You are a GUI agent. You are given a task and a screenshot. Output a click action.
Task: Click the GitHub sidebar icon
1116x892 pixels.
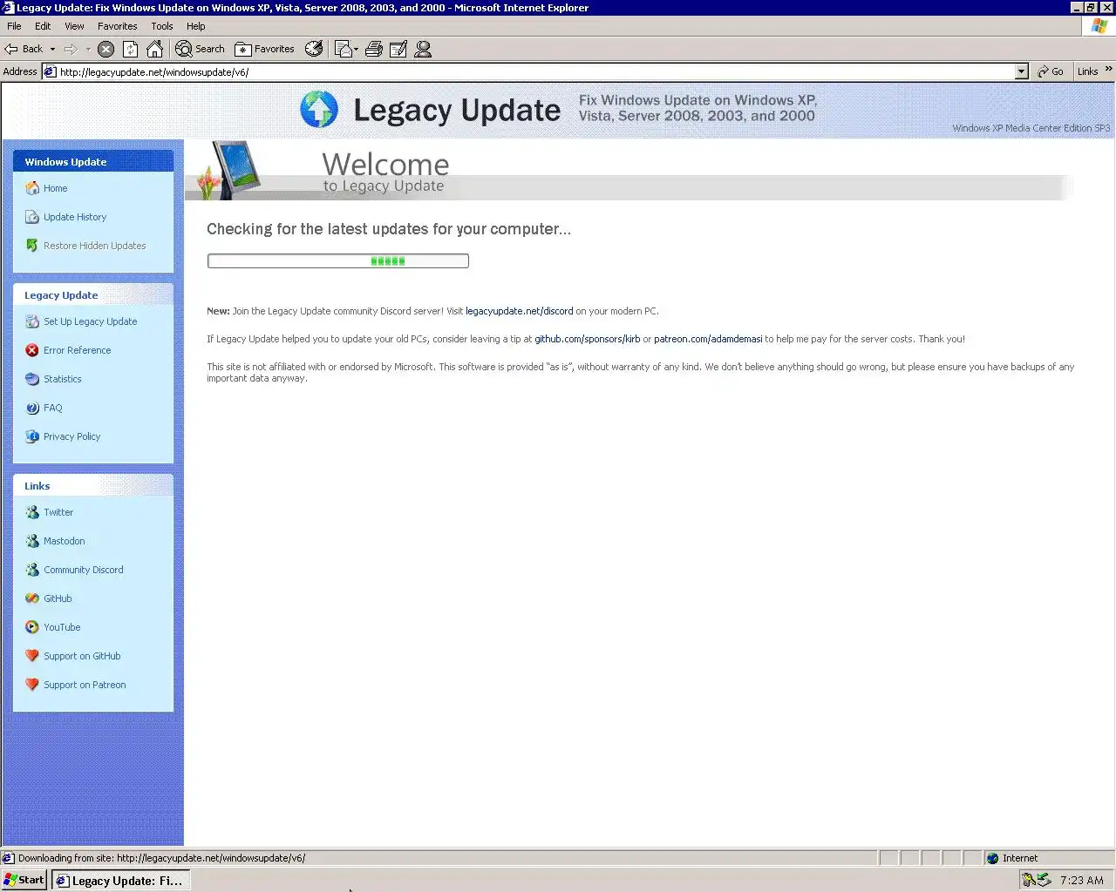[x=32, y=598]
